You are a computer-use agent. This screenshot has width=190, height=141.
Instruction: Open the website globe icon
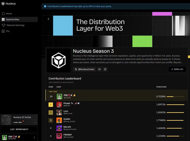(105, 69)
